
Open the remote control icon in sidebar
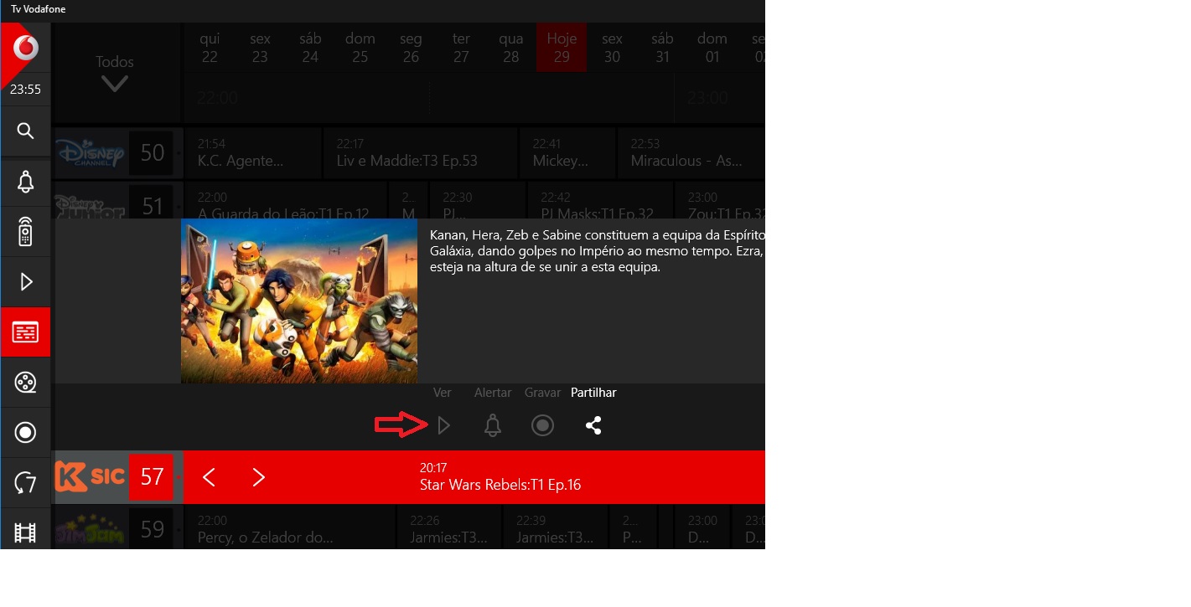coord(26,231)
